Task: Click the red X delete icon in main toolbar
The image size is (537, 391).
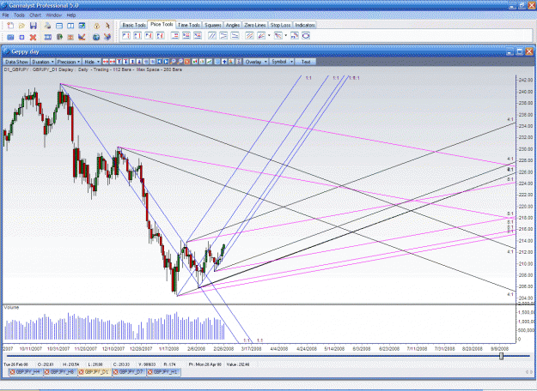Action: coord(33,37)
